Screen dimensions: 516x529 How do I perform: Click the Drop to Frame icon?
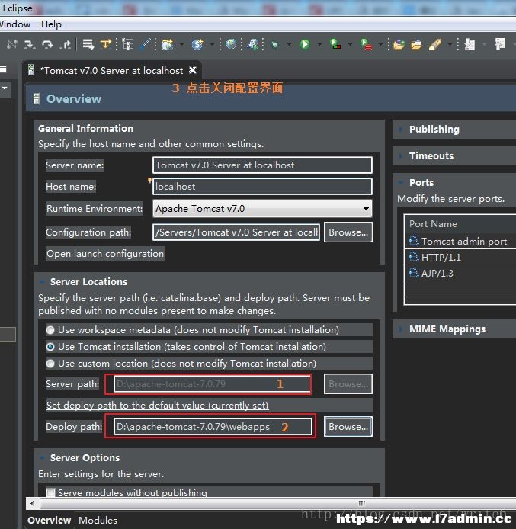click(88, 44)
